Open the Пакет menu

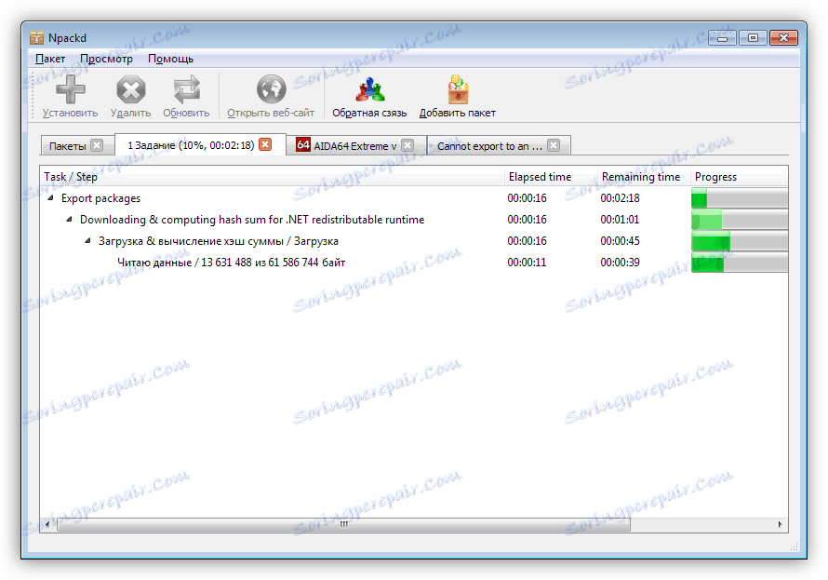[50, 59]
